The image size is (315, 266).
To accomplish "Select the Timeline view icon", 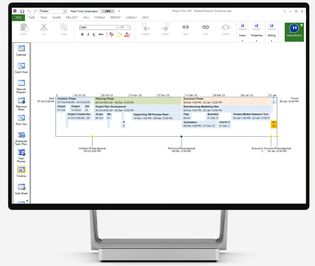I will [21, 170].
